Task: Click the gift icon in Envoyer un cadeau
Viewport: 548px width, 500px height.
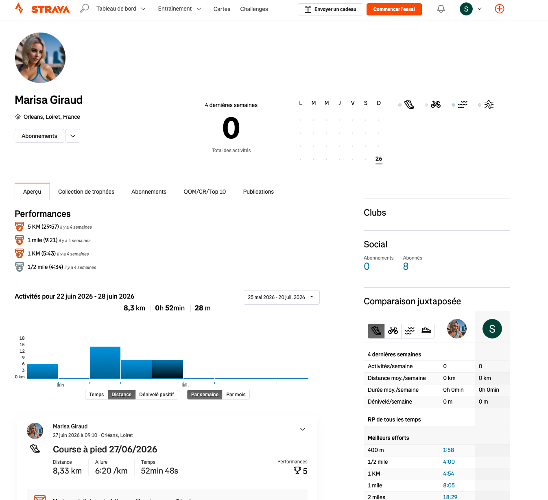Action: tap(308, 9)
